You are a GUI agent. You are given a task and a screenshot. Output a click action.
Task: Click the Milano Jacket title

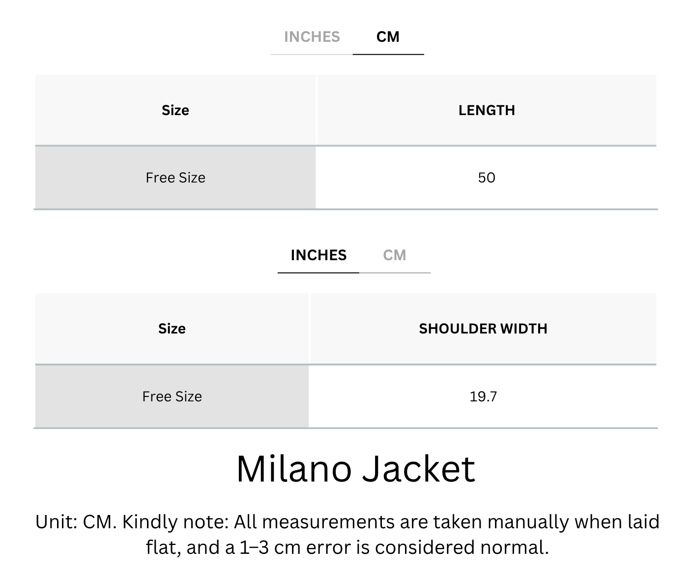tap(356, 469)
